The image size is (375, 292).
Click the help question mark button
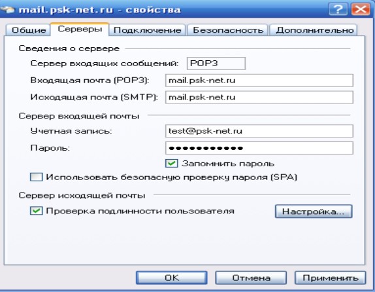click(x=338, y=9)
